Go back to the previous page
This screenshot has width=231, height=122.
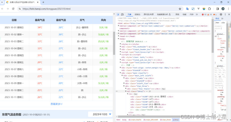pos(2,9)
